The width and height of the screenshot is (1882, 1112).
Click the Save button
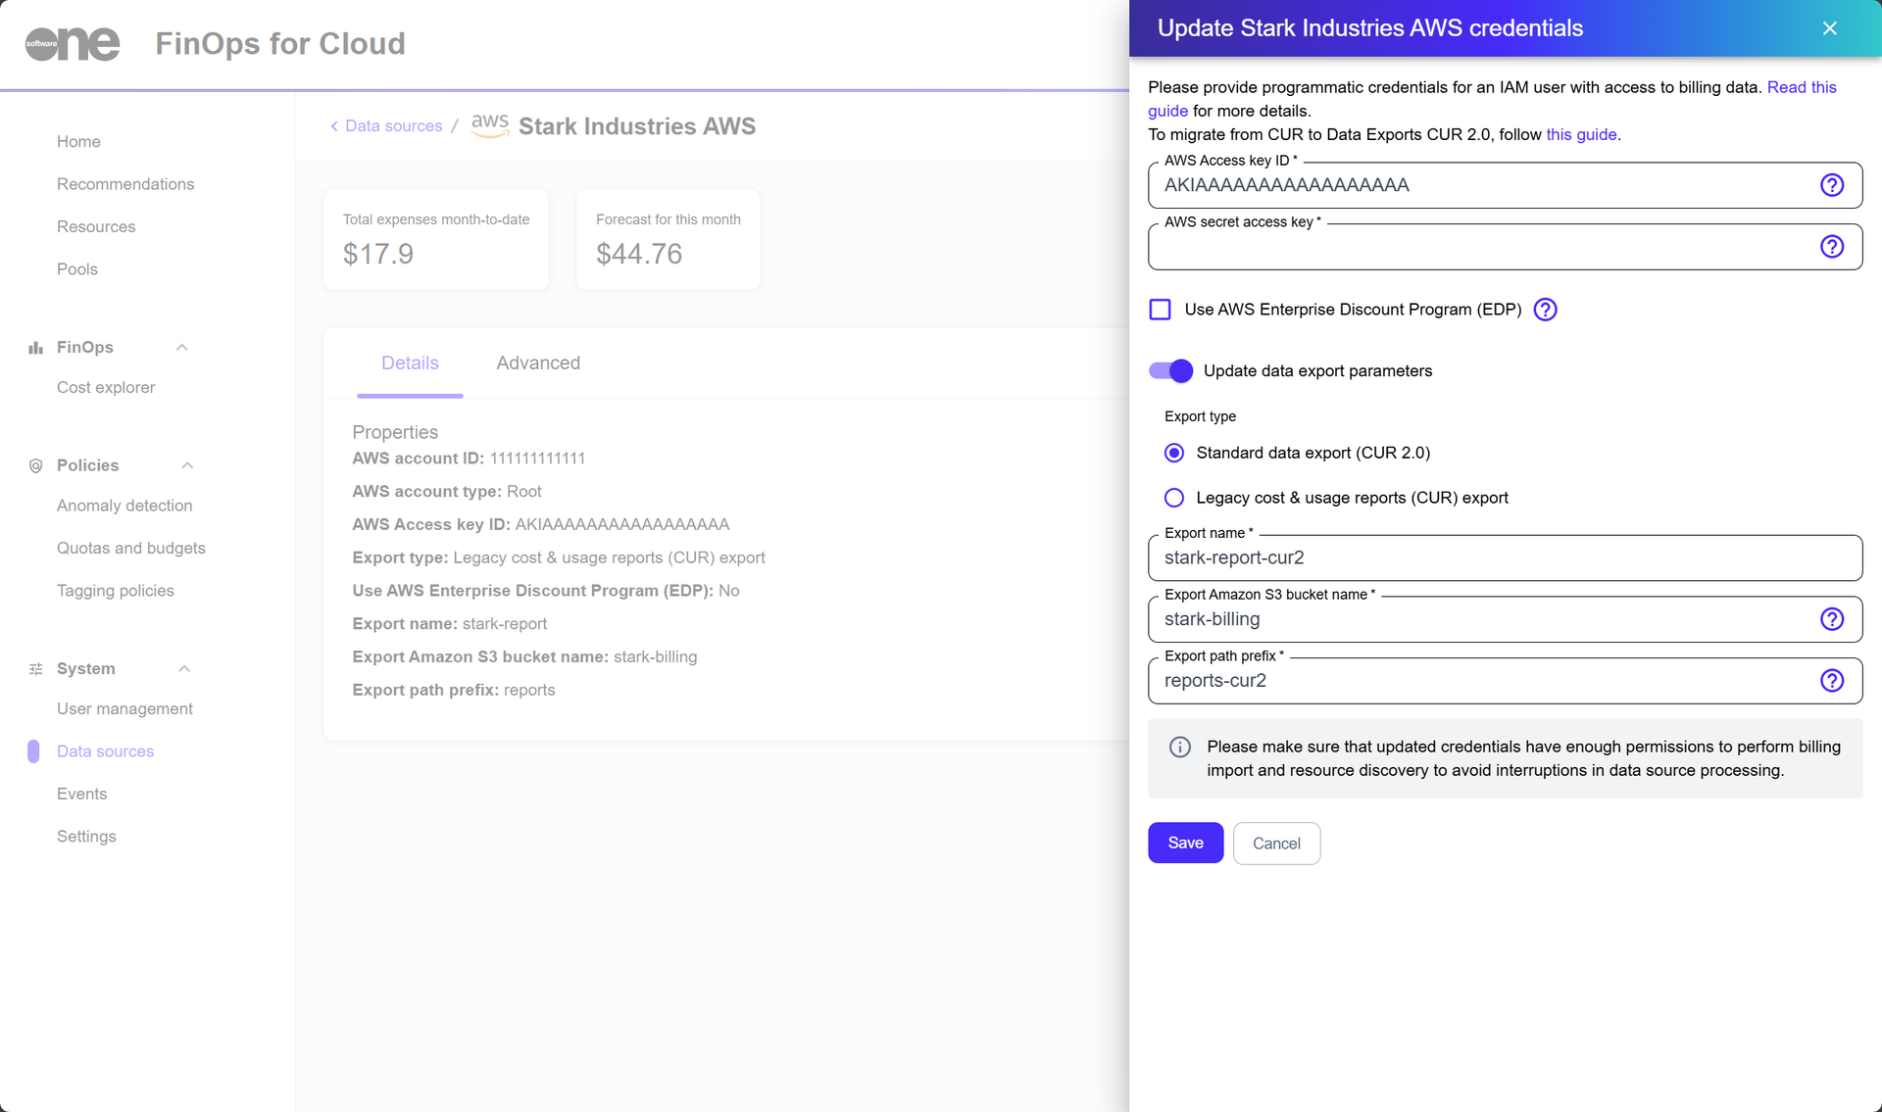[1184, 843]
